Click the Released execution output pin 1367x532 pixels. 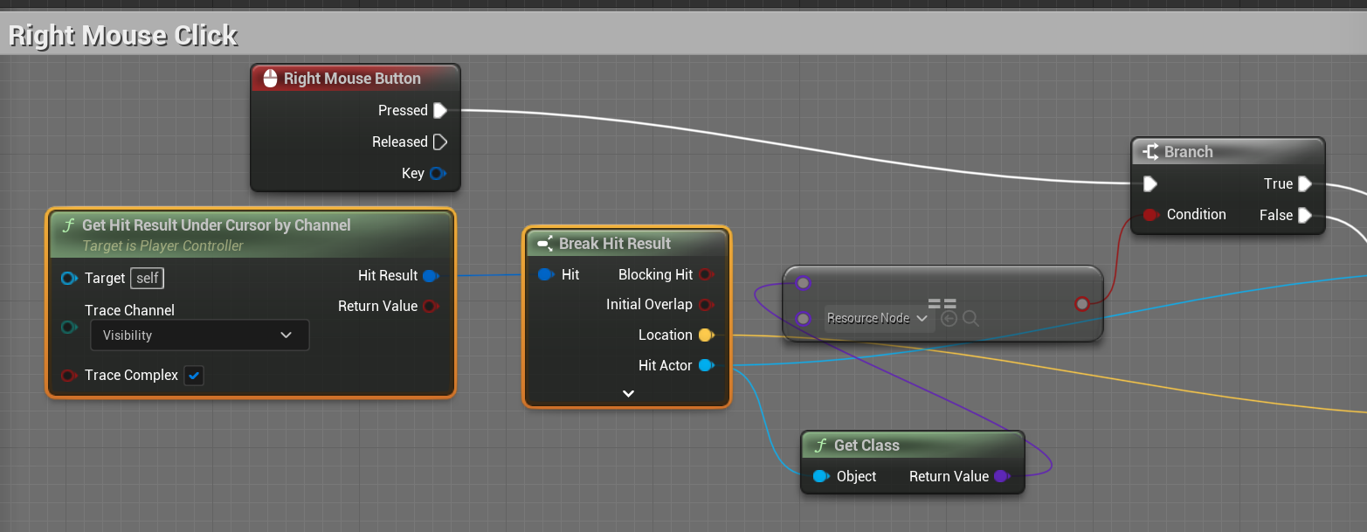tap(440, 142)
